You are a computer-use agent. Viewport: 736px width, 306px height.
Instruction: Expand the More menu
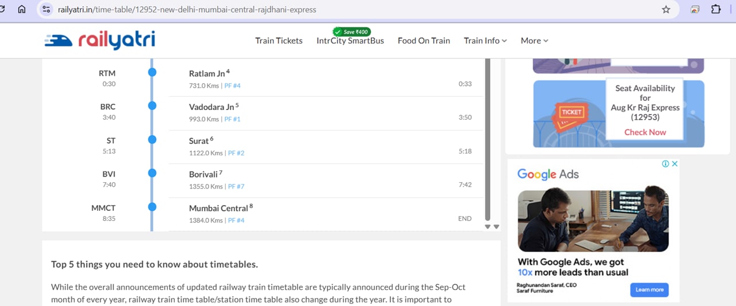tap(534, 41)
